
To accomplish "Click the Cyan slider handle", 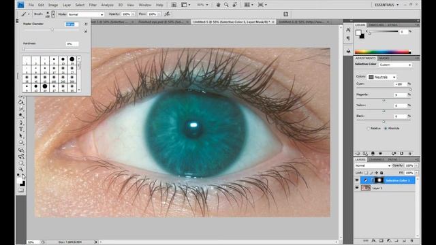I will (x=410, y=89).
